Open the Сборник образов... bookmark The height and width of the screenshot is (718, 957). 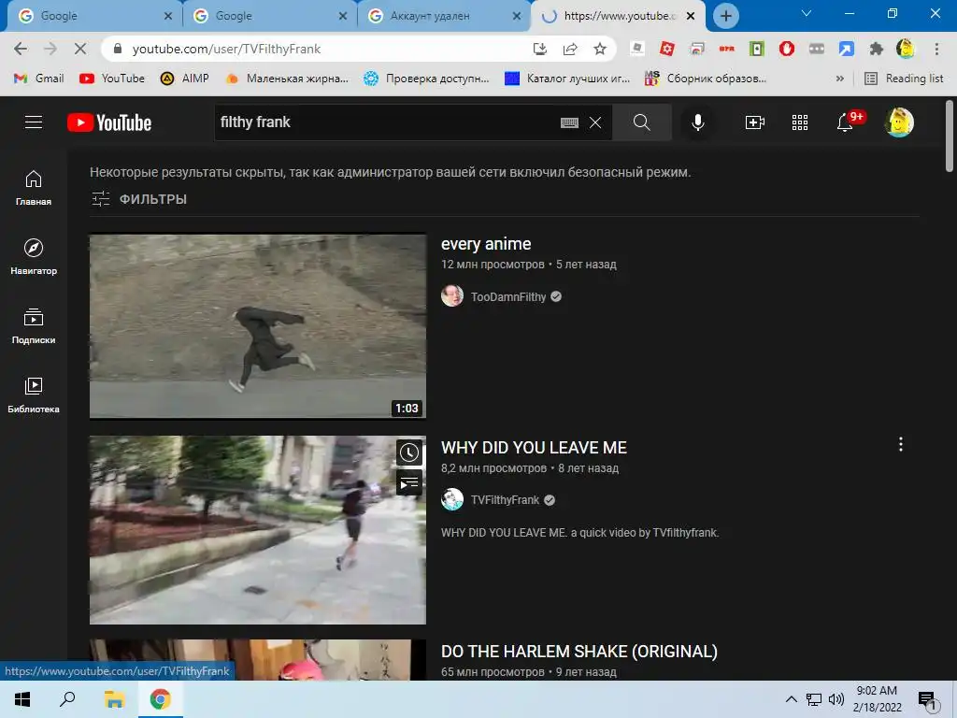707,79
